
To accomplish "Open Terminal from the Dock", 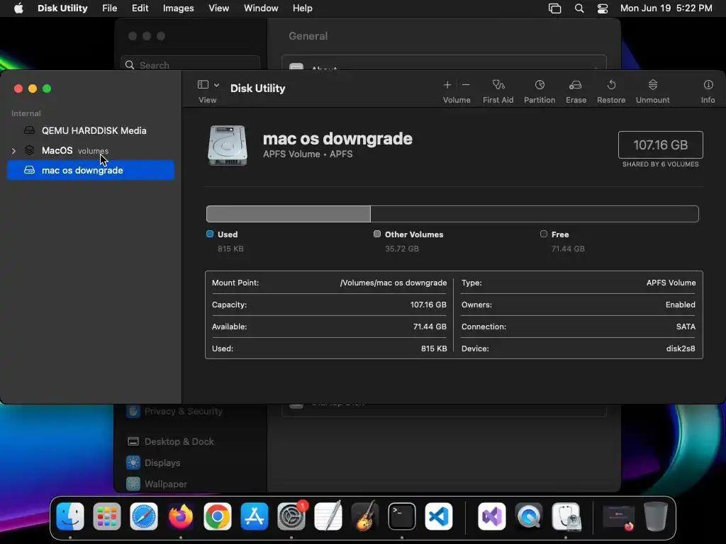I will (x=401, y=516).
